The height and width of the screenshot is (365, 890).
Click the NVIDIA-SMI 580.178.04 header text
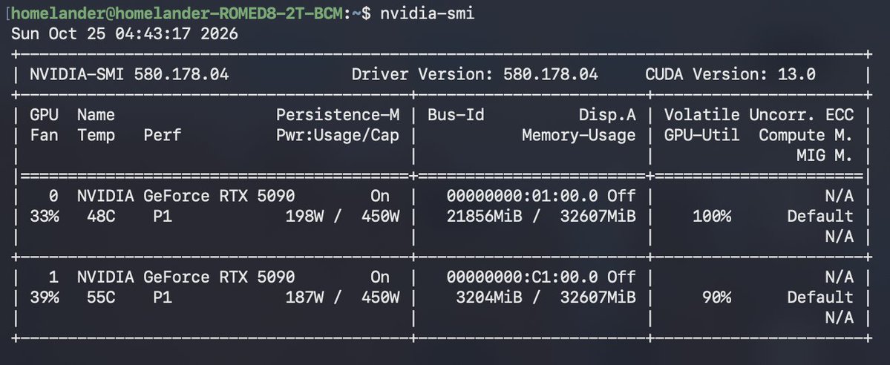pyautogui.click(x=129, y=74)
